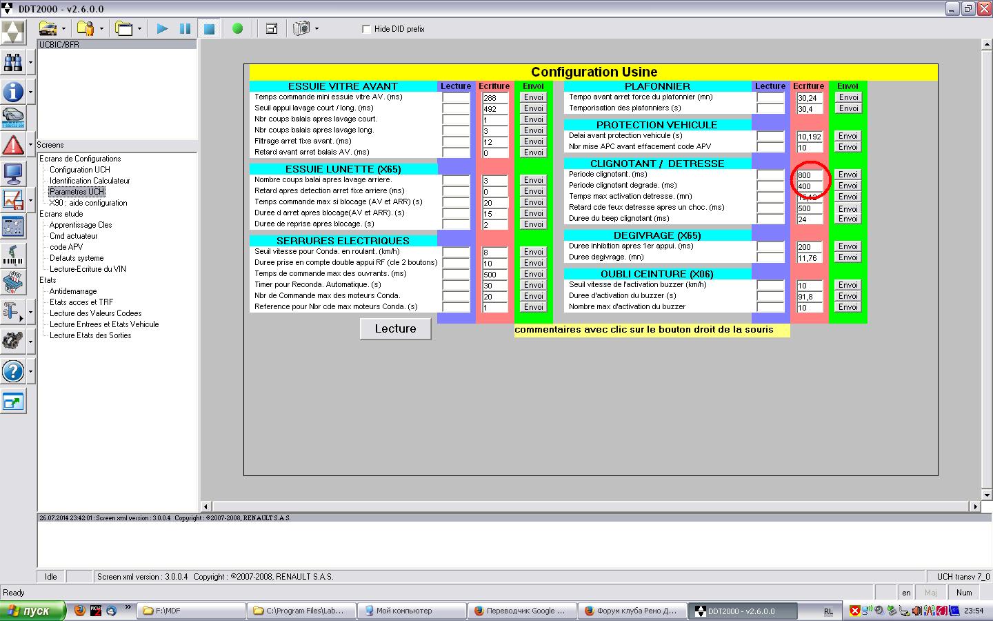Click the pause button in toolbar
This screenshot has height=621, width=993.
[x=185, y=29]
